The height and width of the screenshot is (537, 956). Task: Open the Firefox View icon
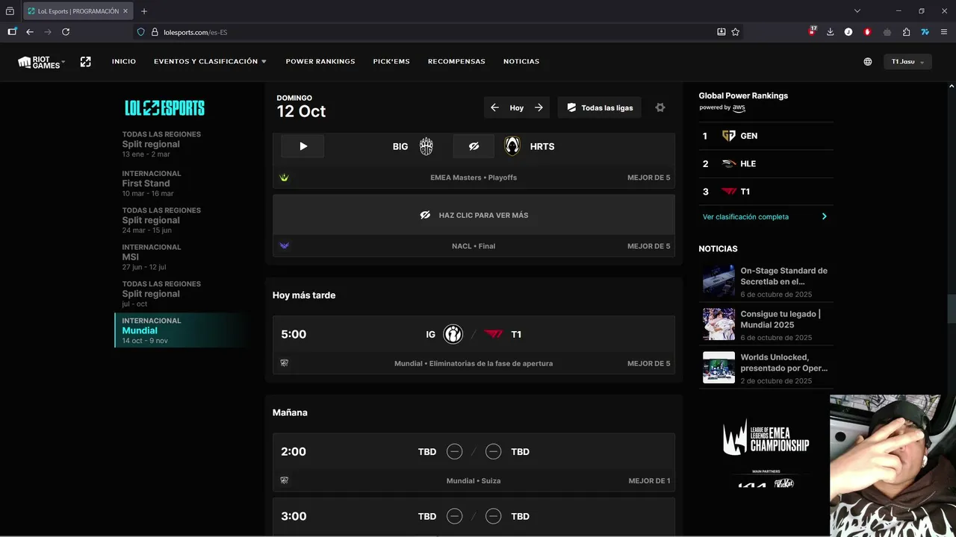(x=10, y=11)
